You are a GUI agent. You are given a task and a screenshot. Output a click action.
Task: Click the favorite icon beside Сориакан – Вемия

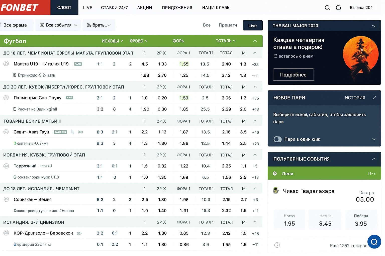click(x=6, y=199)
